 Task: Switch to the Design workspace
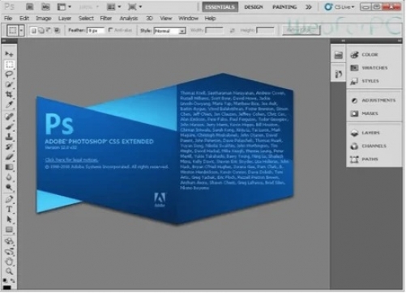254,7
